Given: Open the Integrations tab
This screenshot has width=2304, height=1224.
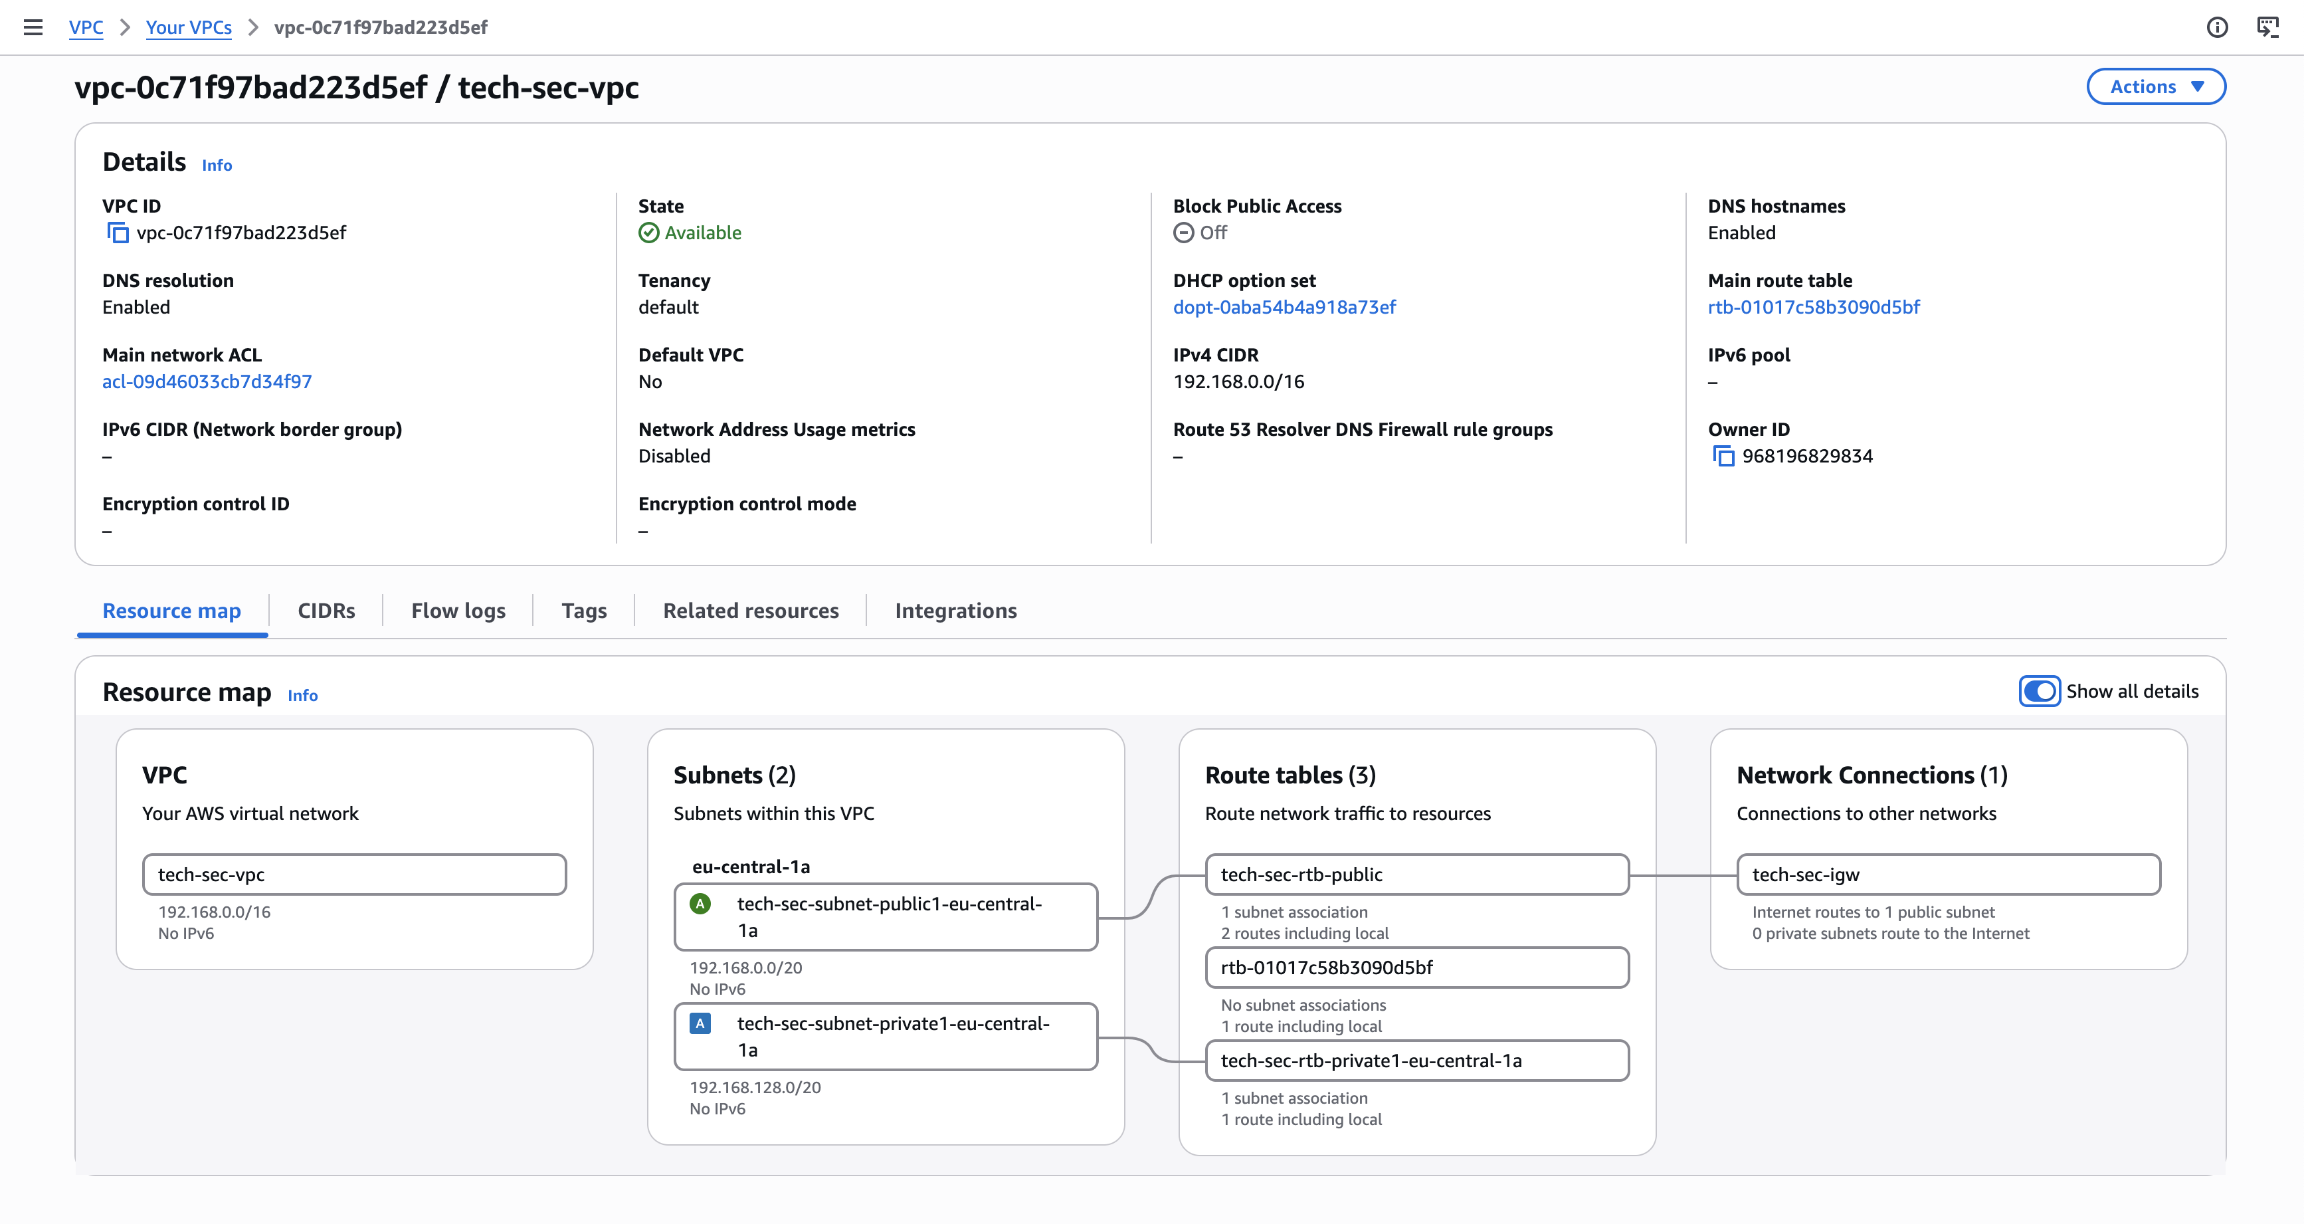Looking at the screenshot, I should 955,610.
